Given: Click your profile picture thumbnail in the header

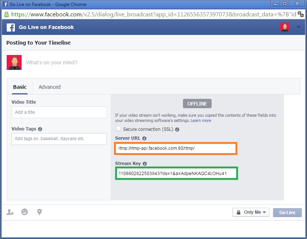Looking at the screenshot, I should (285, 27).
